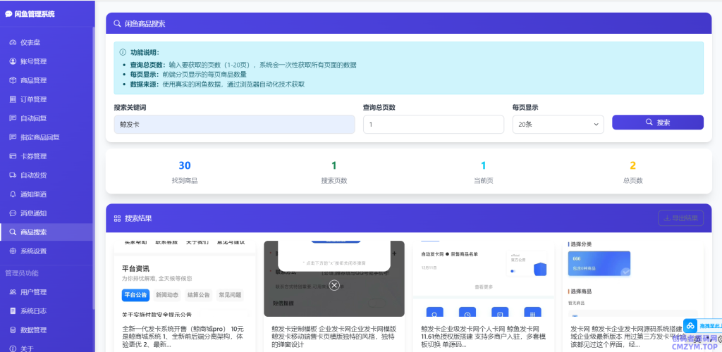Expand the 每页显示 20条 dropdown

[x=558, y=124]
